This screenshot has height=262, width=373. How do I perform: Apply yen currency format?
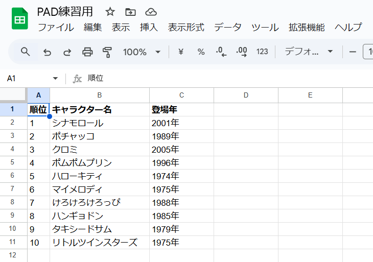[x=181, y=52]
